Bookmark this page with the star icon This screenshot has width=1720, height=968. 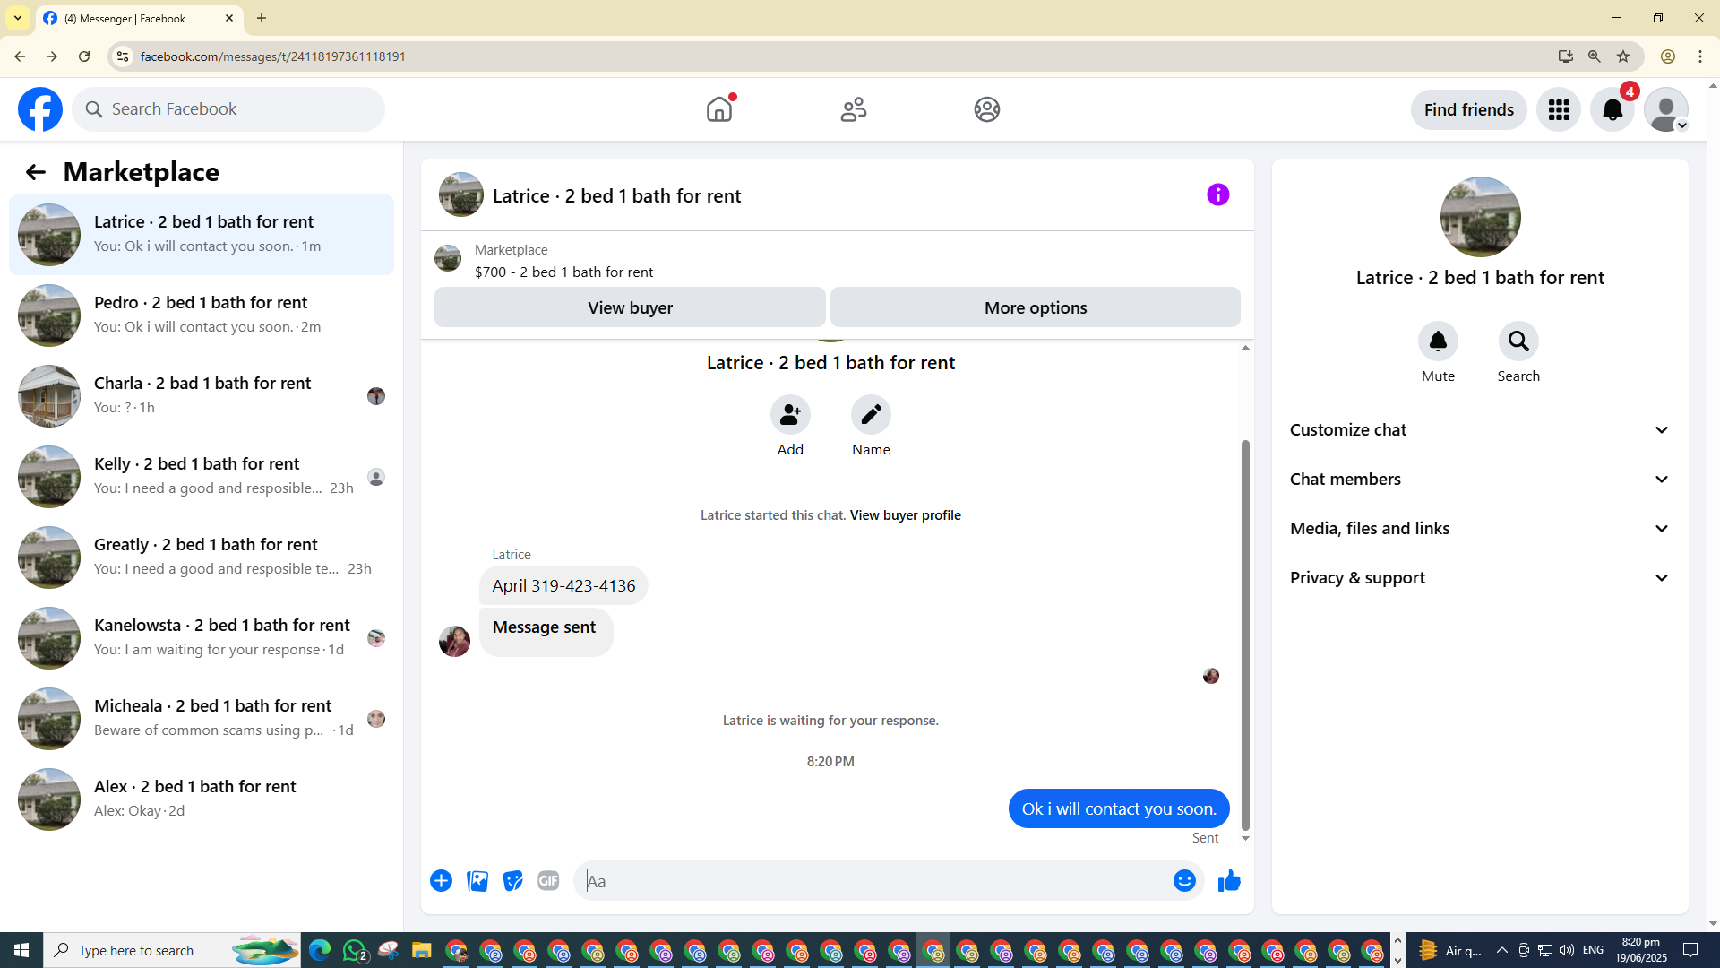pyautogui.click(x=1623, y=56)
